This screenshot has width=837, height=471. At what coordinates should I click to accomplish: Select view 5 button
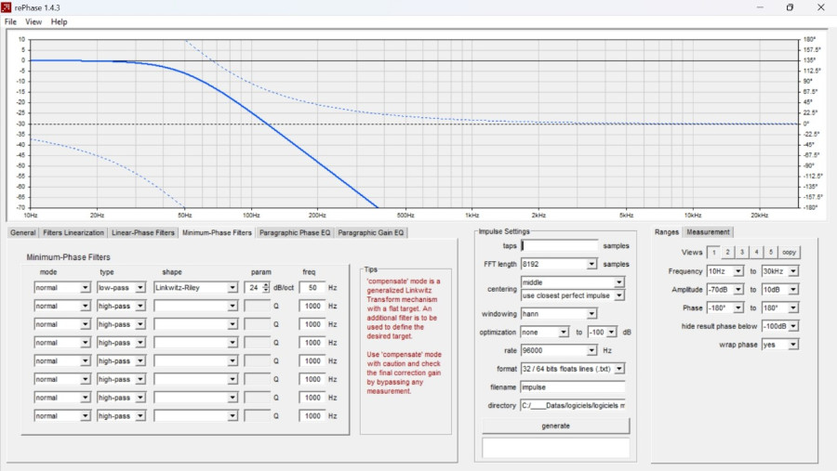tap(771, 253)
